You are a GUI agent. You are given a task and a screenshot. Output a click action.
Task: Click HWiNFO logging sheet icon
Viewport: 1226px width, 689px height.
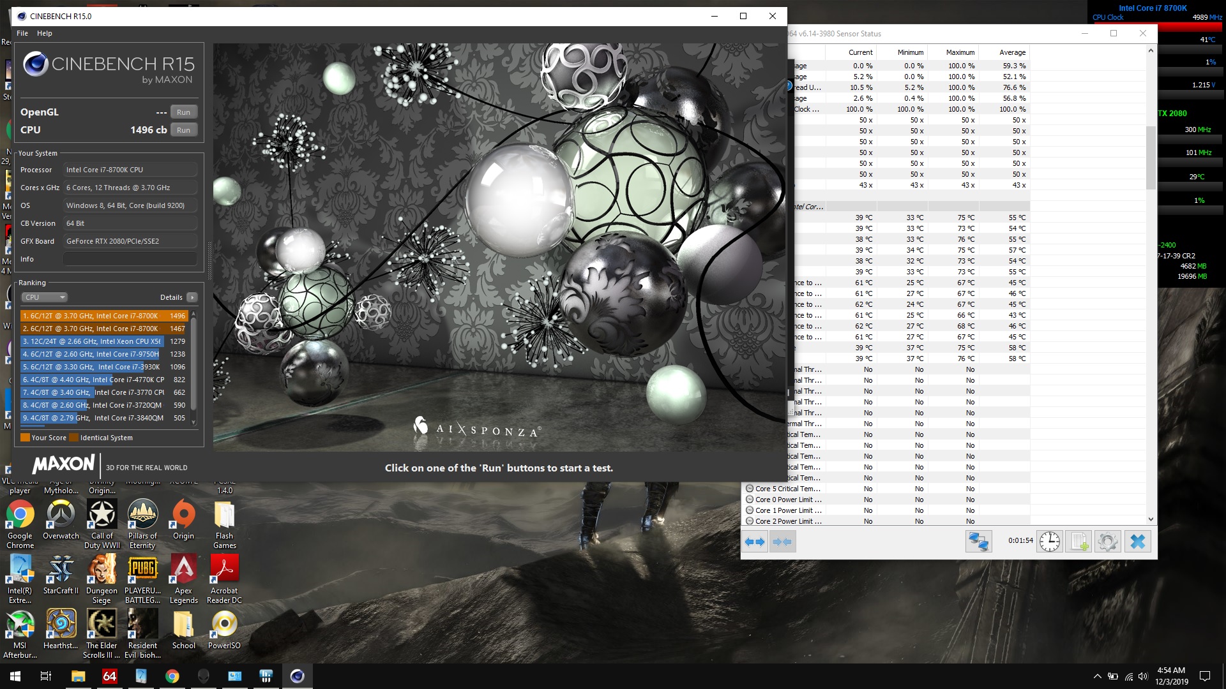pos(1078,542)
